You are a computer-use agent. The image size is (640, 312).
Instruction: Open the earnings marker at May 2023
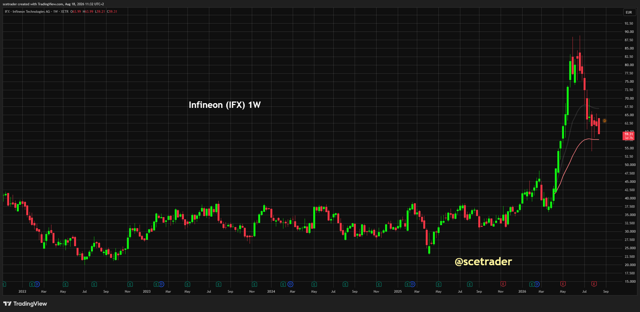coord(187,284)
